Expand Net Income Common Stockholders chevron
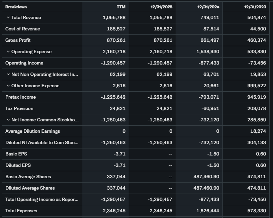The width and height of the screenshot is (273, 218). coord(8,120)
